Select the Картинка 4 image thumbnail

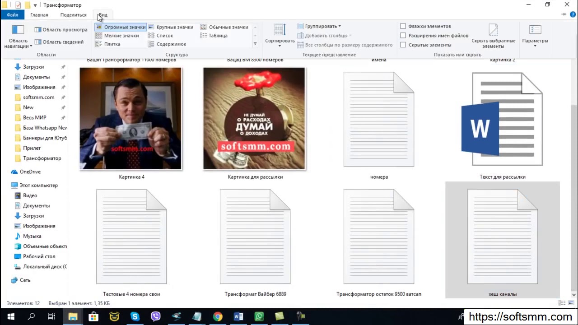tap(131, 119)
